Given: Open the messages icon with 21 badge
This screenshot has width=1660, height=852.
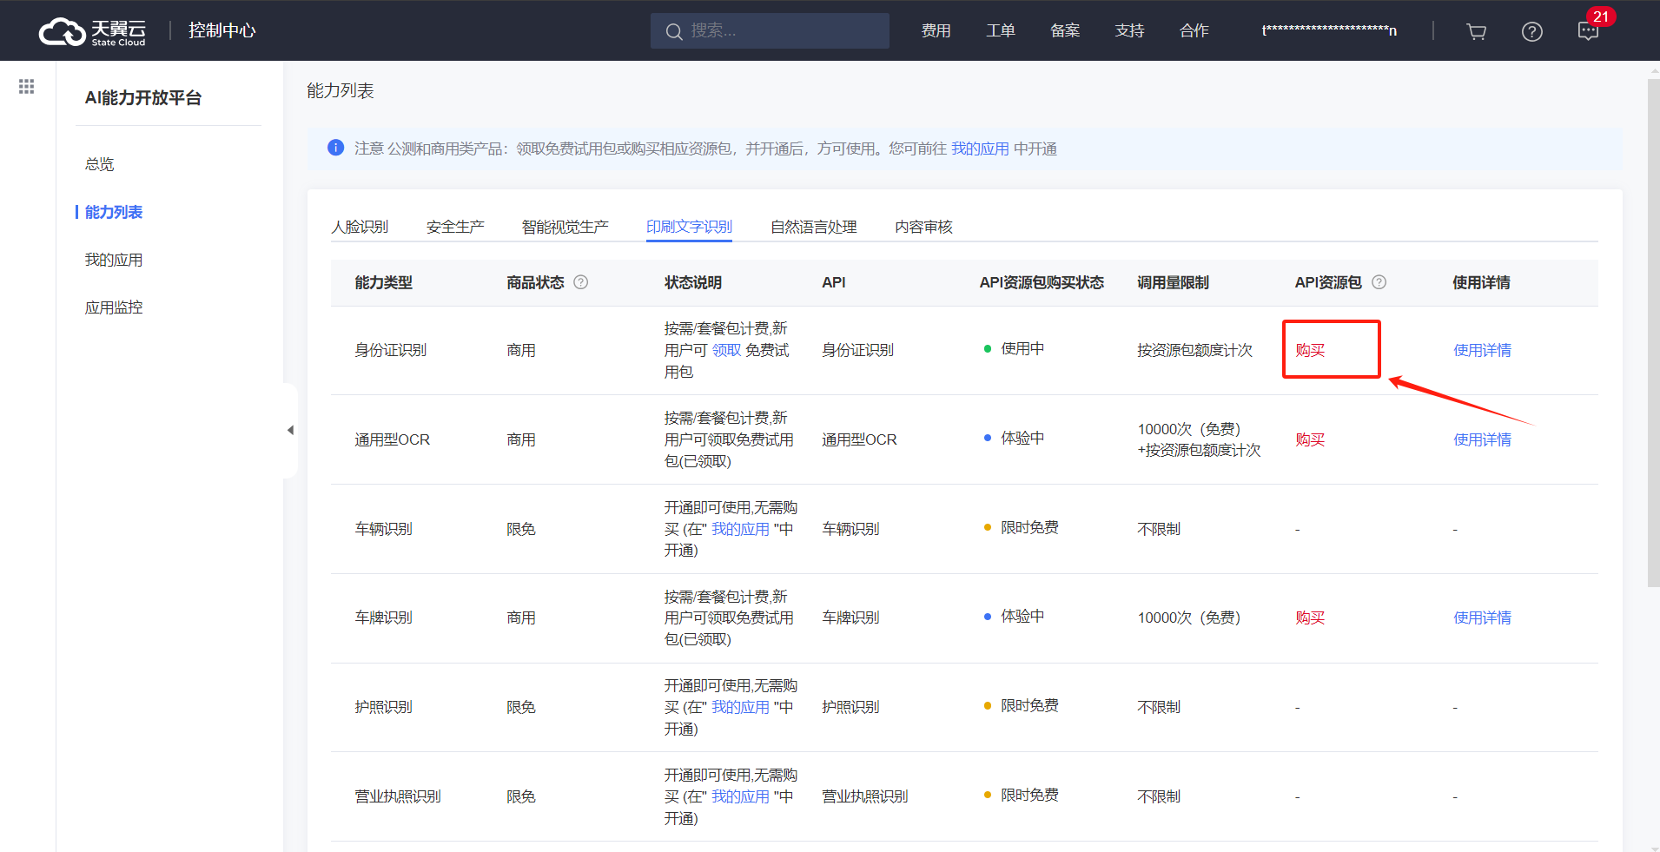Looking at the screenshot, I should coord(1589,30).
